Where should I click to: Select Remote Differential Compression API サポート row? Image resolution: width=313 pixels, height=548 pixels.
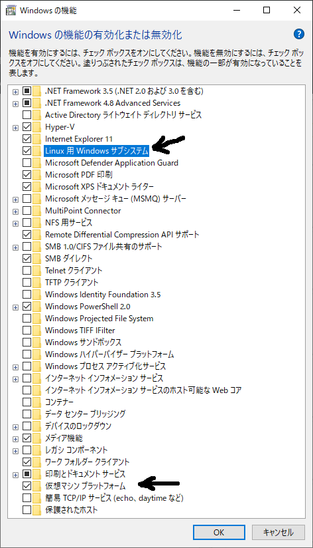tap(122, 235)
